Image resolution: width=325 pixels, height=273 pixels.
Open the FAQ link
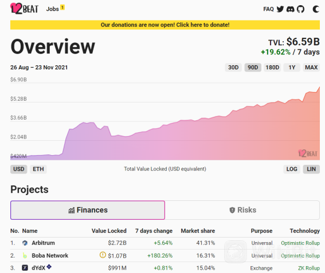pos(268,9)
